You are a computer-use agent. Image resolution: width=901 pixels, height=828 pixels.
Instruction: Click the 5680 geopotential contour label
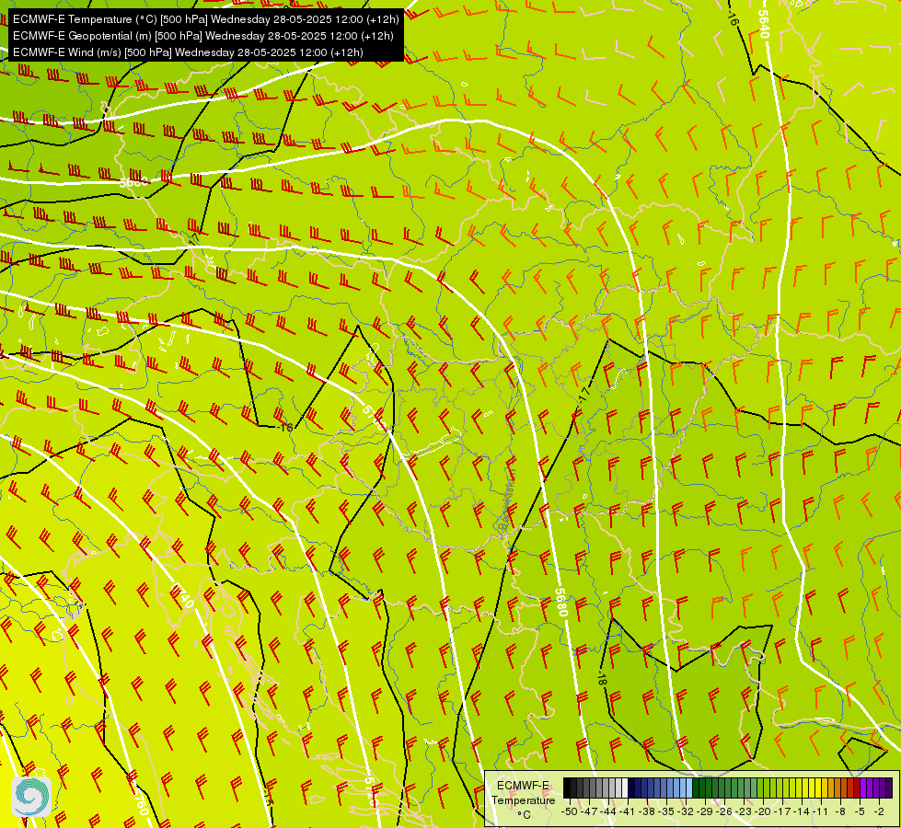click(561, 603)
